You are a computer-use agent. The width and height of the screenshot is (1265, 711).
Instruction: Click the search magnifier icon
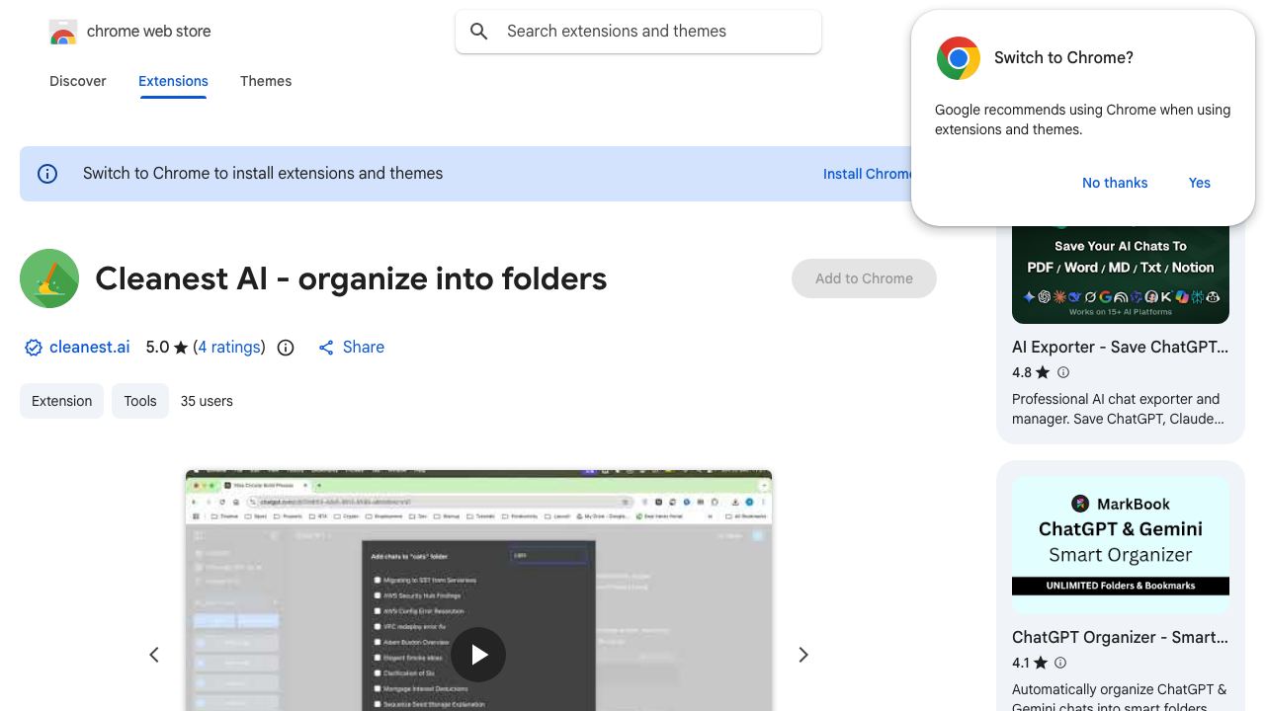click(x=479, y=32)
